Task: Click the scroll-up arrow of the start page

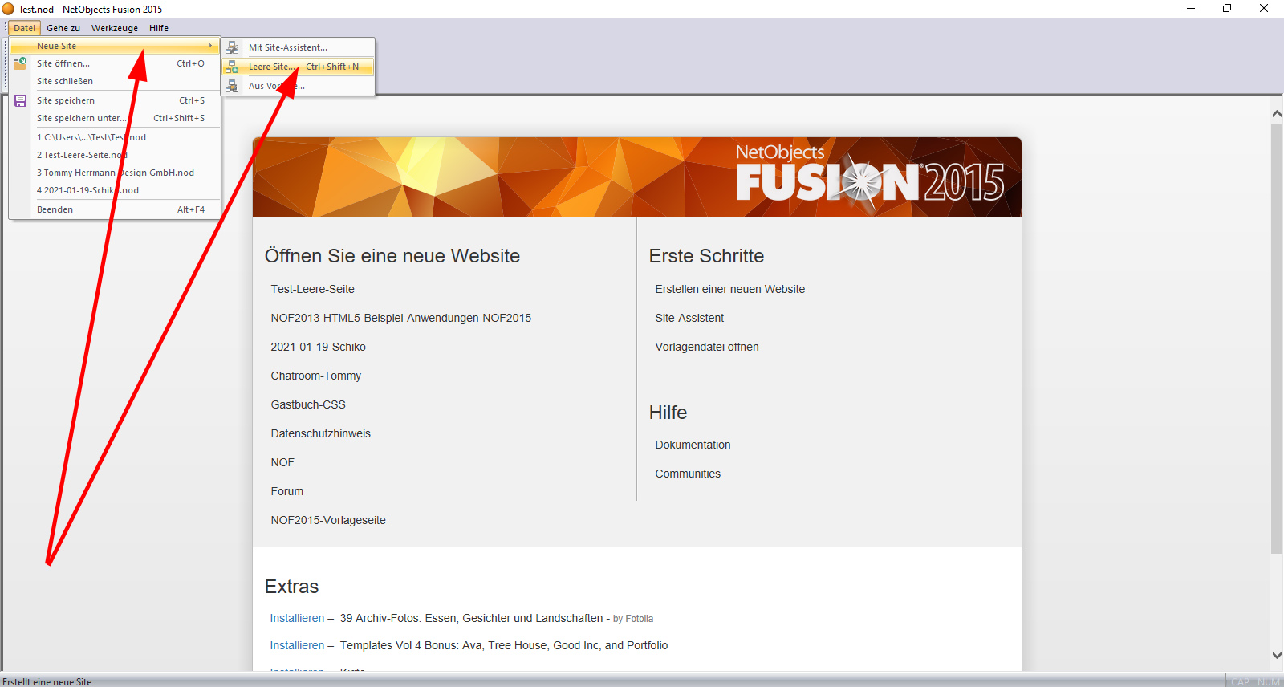Action: (1276, 114)
